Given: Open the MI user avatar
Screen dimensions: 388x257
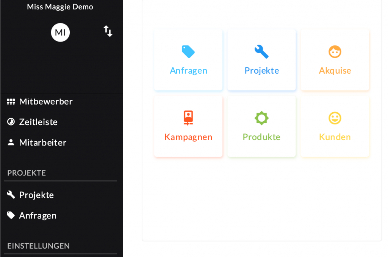Looking at the screenshot, I should (60, 33).
